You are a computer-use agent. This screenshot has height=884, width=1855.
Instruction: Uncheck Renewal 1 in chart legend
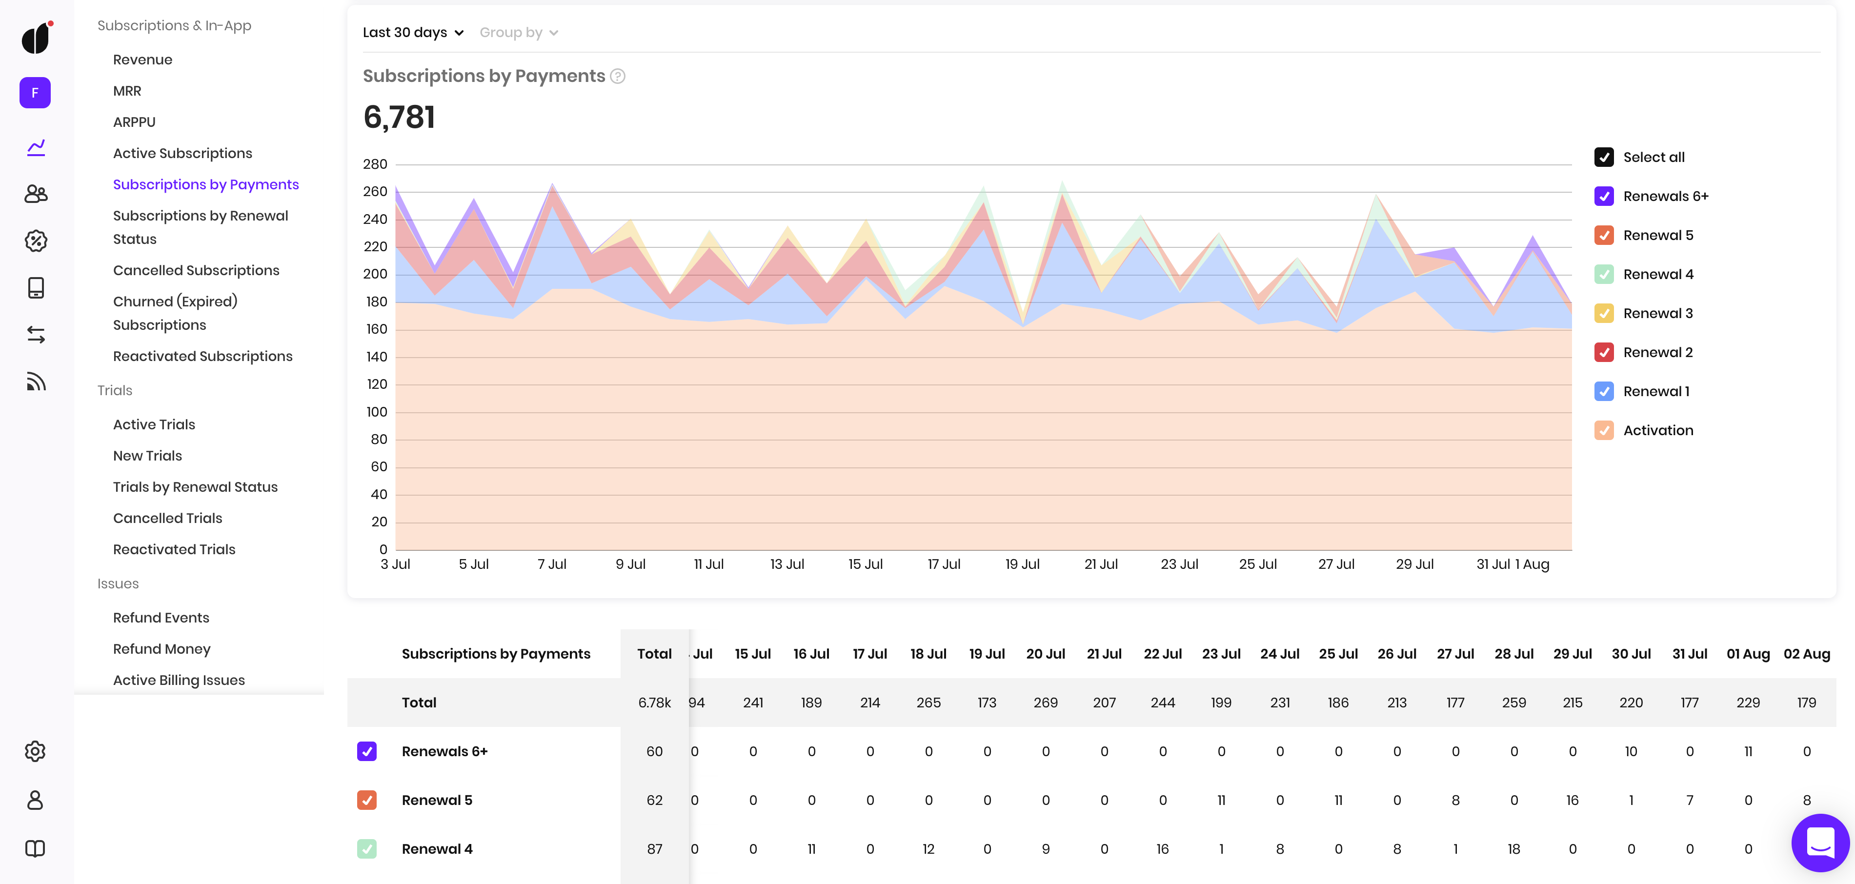[1604, 391]
